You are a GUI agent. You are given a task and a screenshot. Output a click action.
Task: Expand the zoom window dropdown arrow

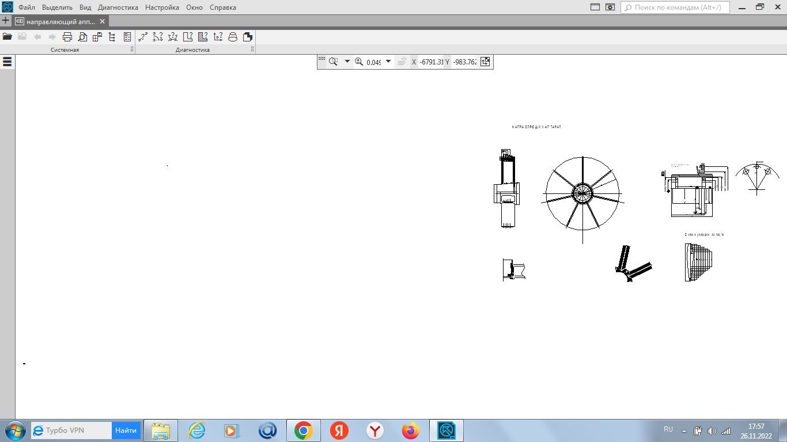click(347, 62)
